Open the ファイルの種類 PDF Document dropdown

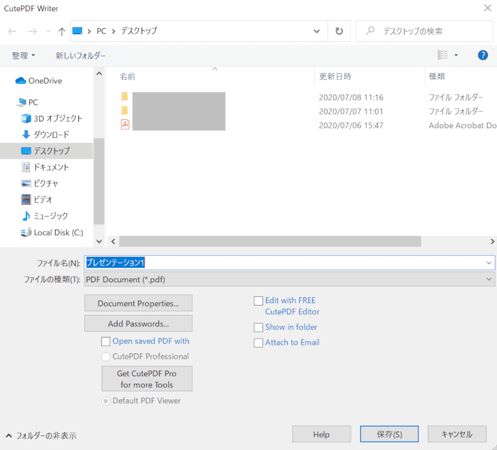pyautogui.click(x=289, y=280)
